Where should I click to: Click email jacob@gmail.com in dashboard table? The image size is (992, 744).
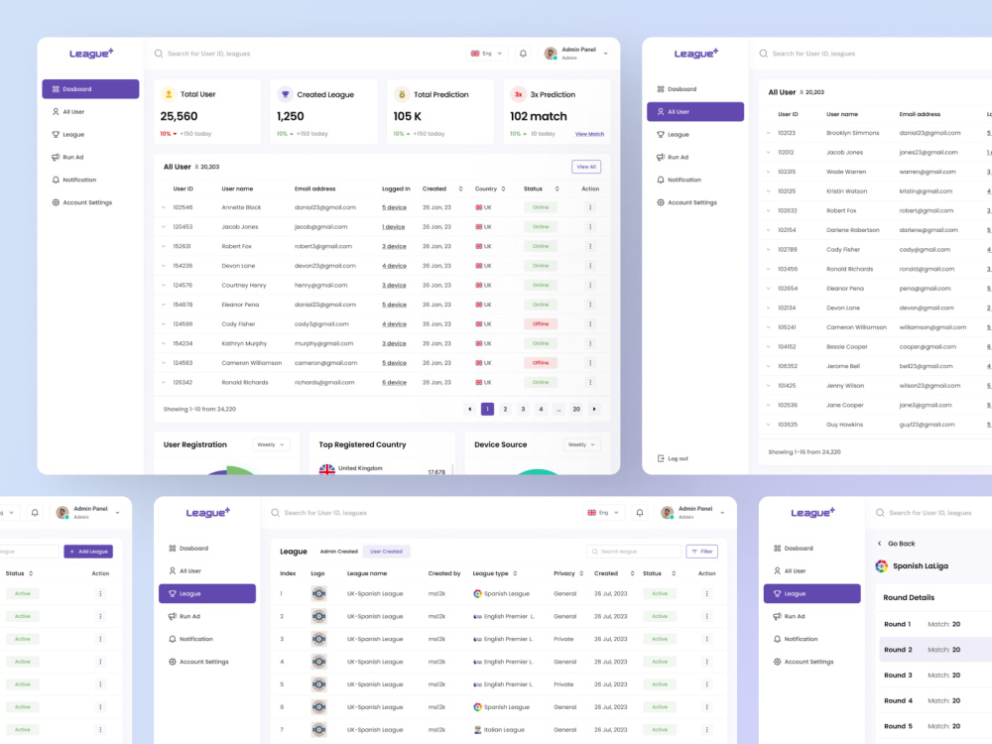320,226
